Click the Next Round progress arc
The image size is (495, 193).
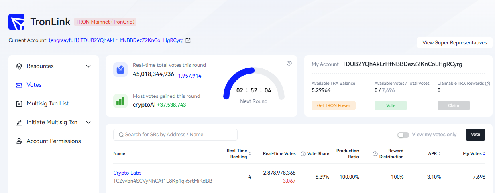point(254,83)
